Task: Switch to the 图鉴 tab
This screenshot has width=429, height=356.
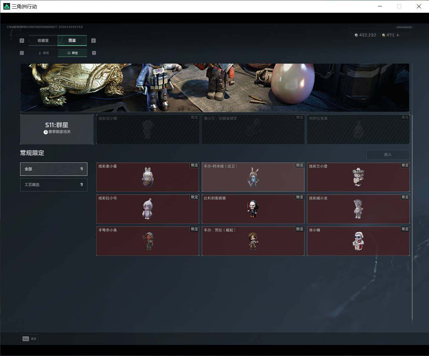Action: pyautogui.click(x=72, y=41)
